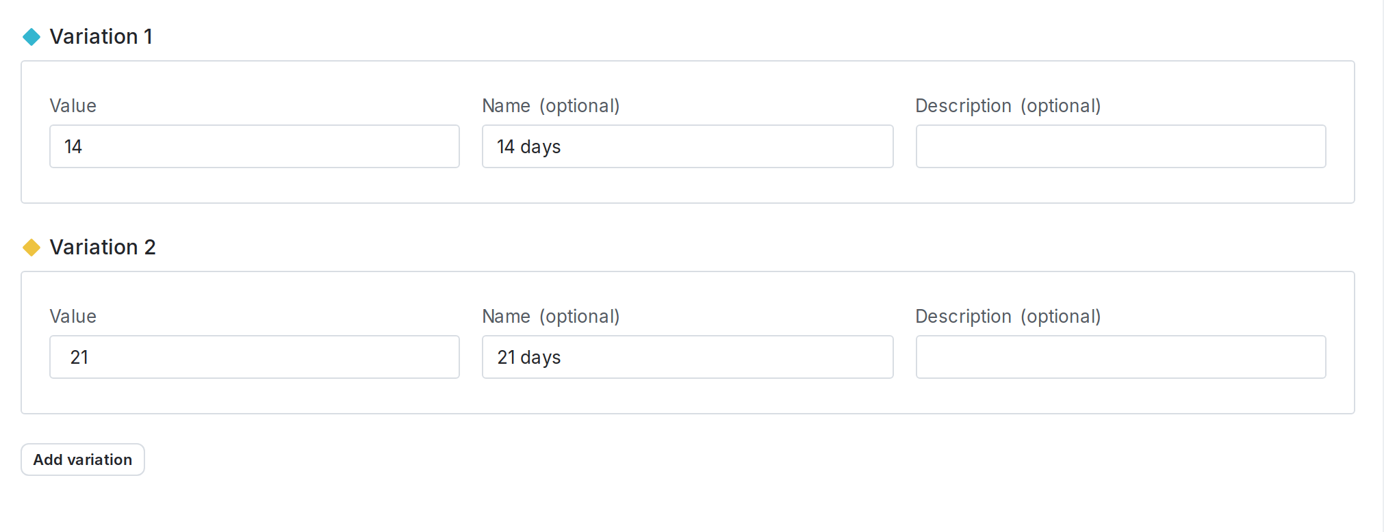This screenshot has width=1384, height=532.
Task: Click Variation 2's "Name (optional)" label
Action: point(550,317)
